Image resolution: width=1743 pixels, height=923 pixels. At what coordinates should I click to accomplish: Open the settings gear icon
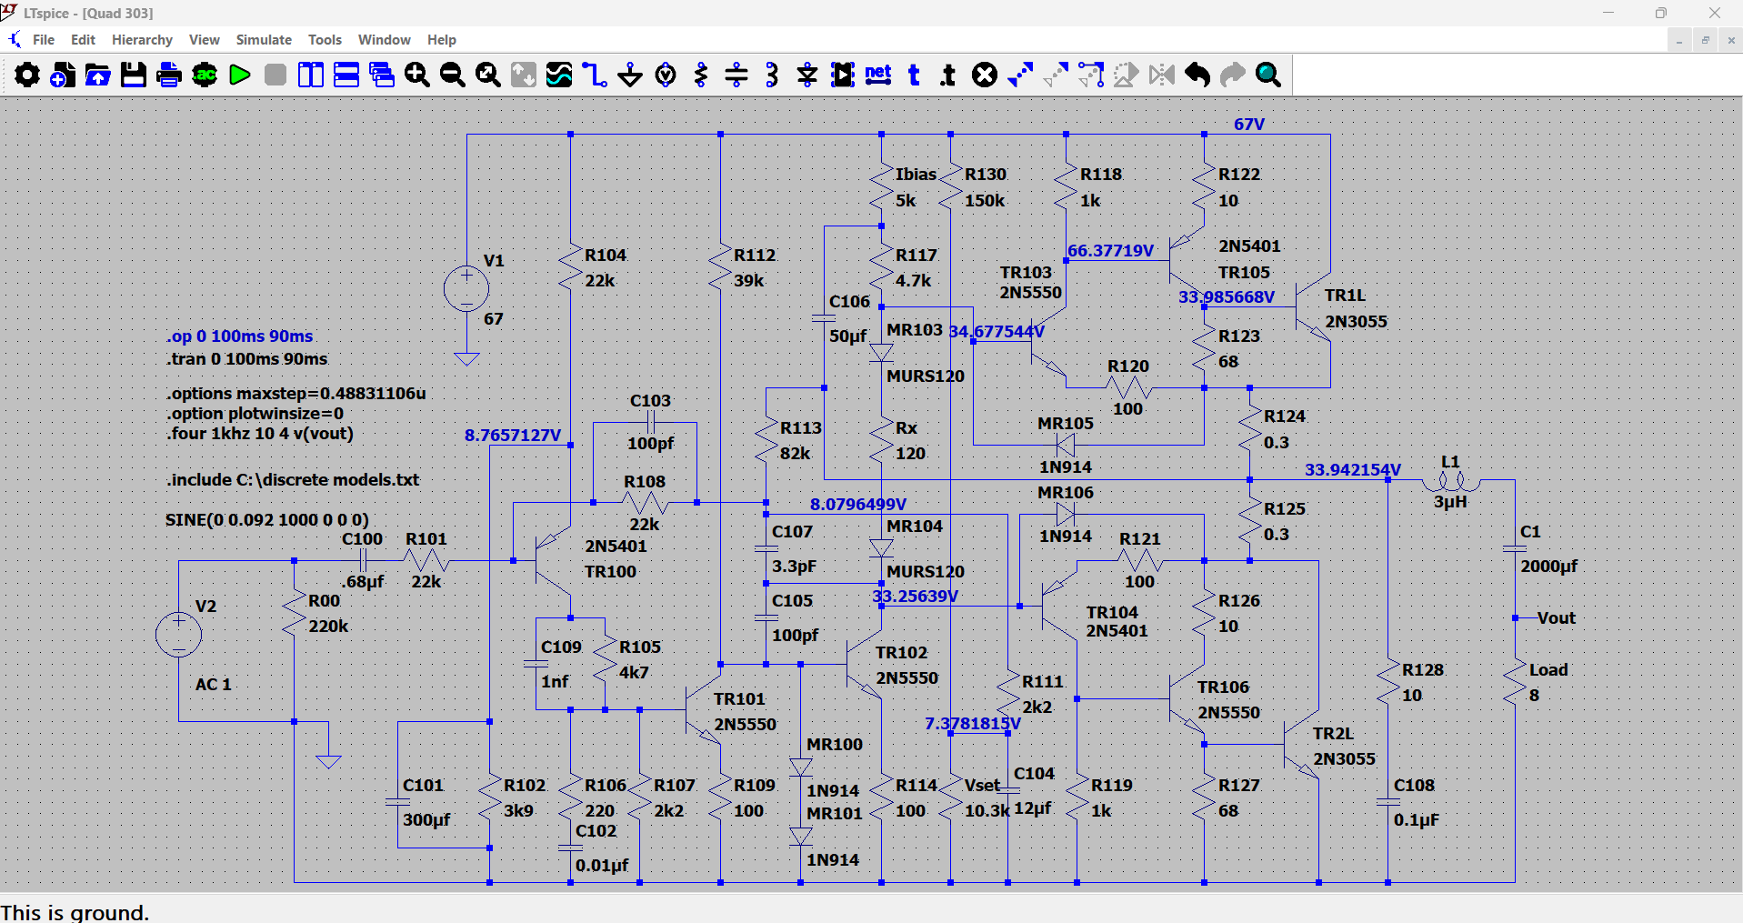tap(27, 75)
